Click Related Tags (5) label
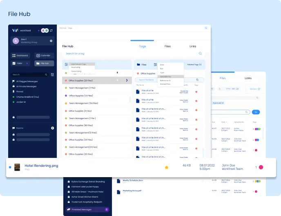Image resolution: width=281 pixels, height=216 pixels. [194, 65]
